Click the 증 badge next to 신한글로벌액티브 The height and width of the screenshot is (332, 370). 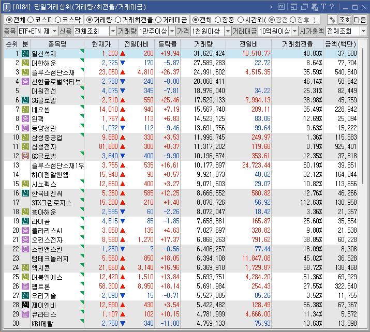tap(25, 81)
